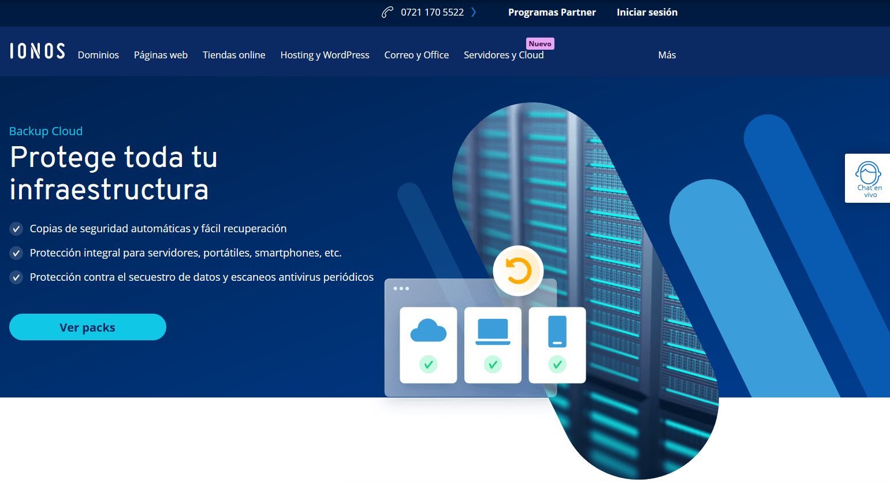This screenshot has height=498, width=890.
Task: Expand the chevron next to phone number
Action: (474, 12)
